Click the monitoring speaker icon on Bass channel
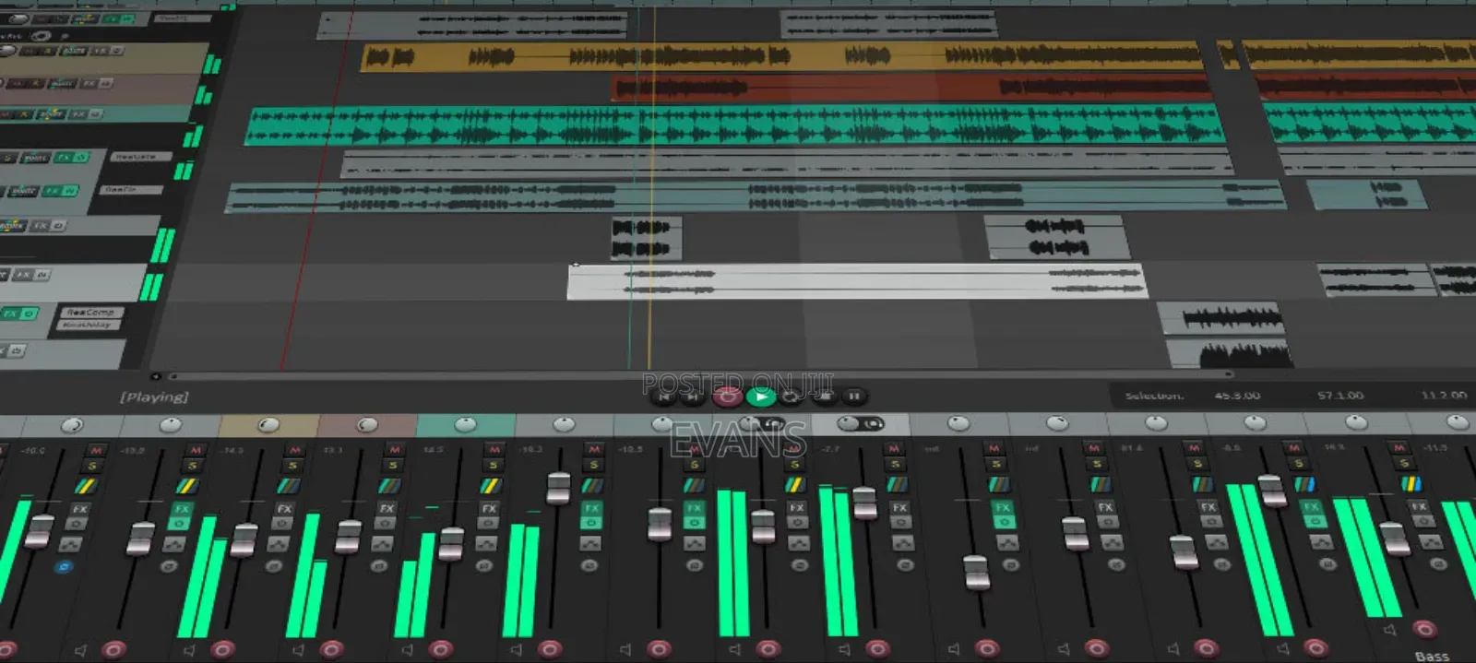 click(x=1389, y=630)
